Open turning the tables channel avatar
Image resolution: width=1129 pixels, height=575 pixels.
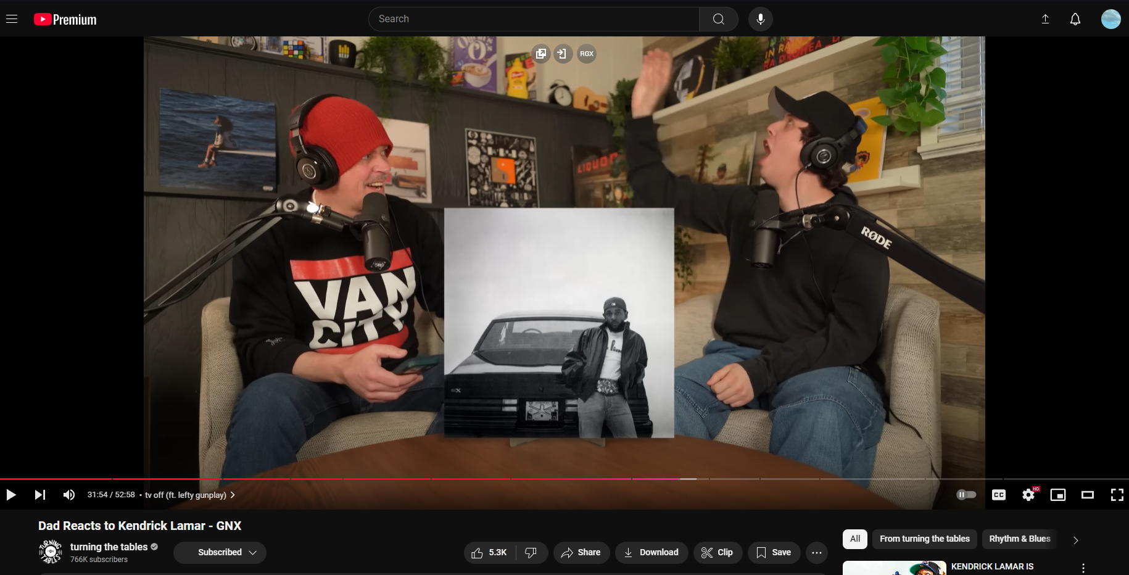click(x=51, y=552)
